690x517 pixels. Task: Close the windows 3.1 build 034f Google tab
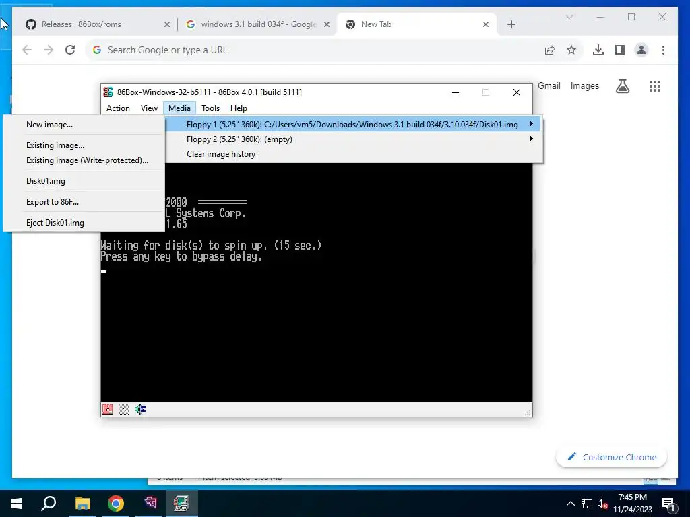point(327,24)
